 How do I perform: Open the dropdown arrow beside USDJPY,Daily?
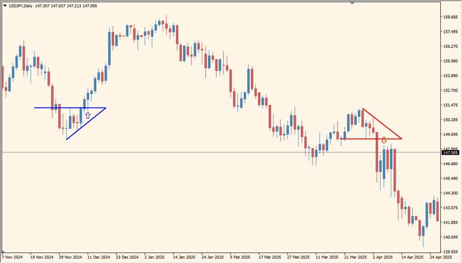pyautogui.click(x=4, y=6)
